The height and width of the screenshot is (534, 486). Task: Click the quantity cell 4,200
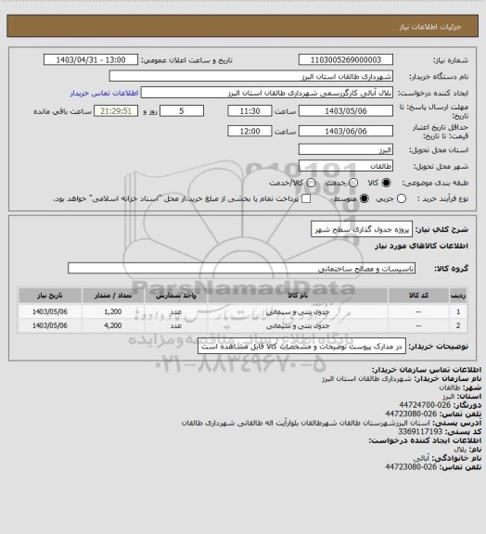[113, 326]
